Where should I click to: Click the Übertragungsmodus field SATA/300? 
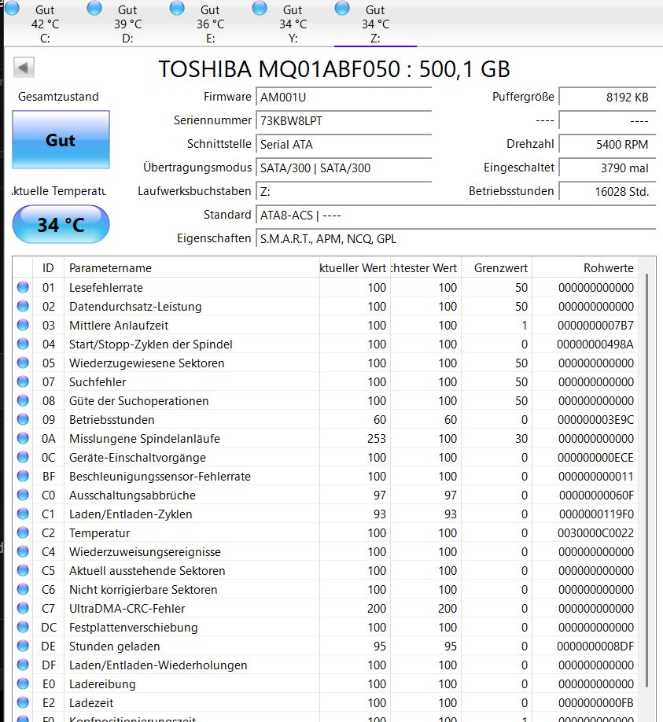pyautogui.click(x=344, y=168)
